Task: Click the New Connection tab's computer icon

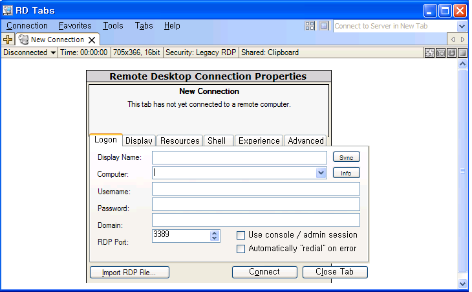Action: coord(23,39)
